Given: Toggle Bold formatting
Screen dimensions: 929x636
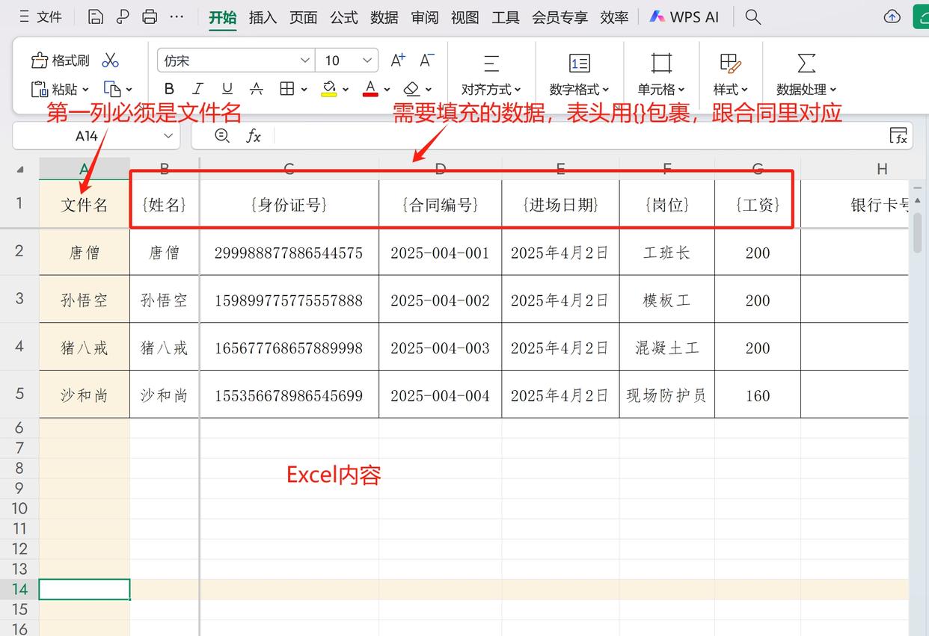Looking at the screenshot, I should click(169, 89).
